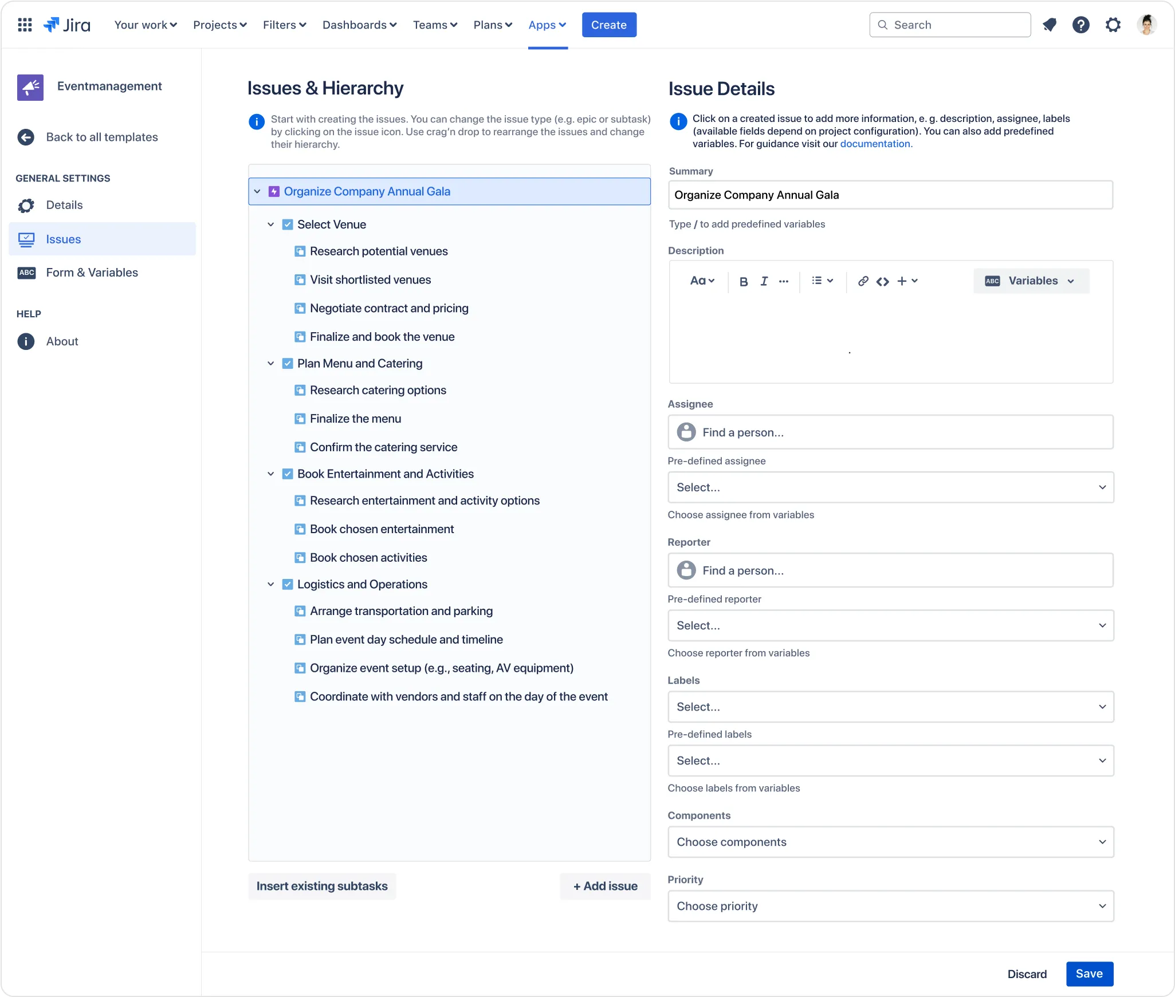Insert code snippet in the description
Viewport: 1175px width, 997px height.
pyautogui.click(x=882, y=281)
